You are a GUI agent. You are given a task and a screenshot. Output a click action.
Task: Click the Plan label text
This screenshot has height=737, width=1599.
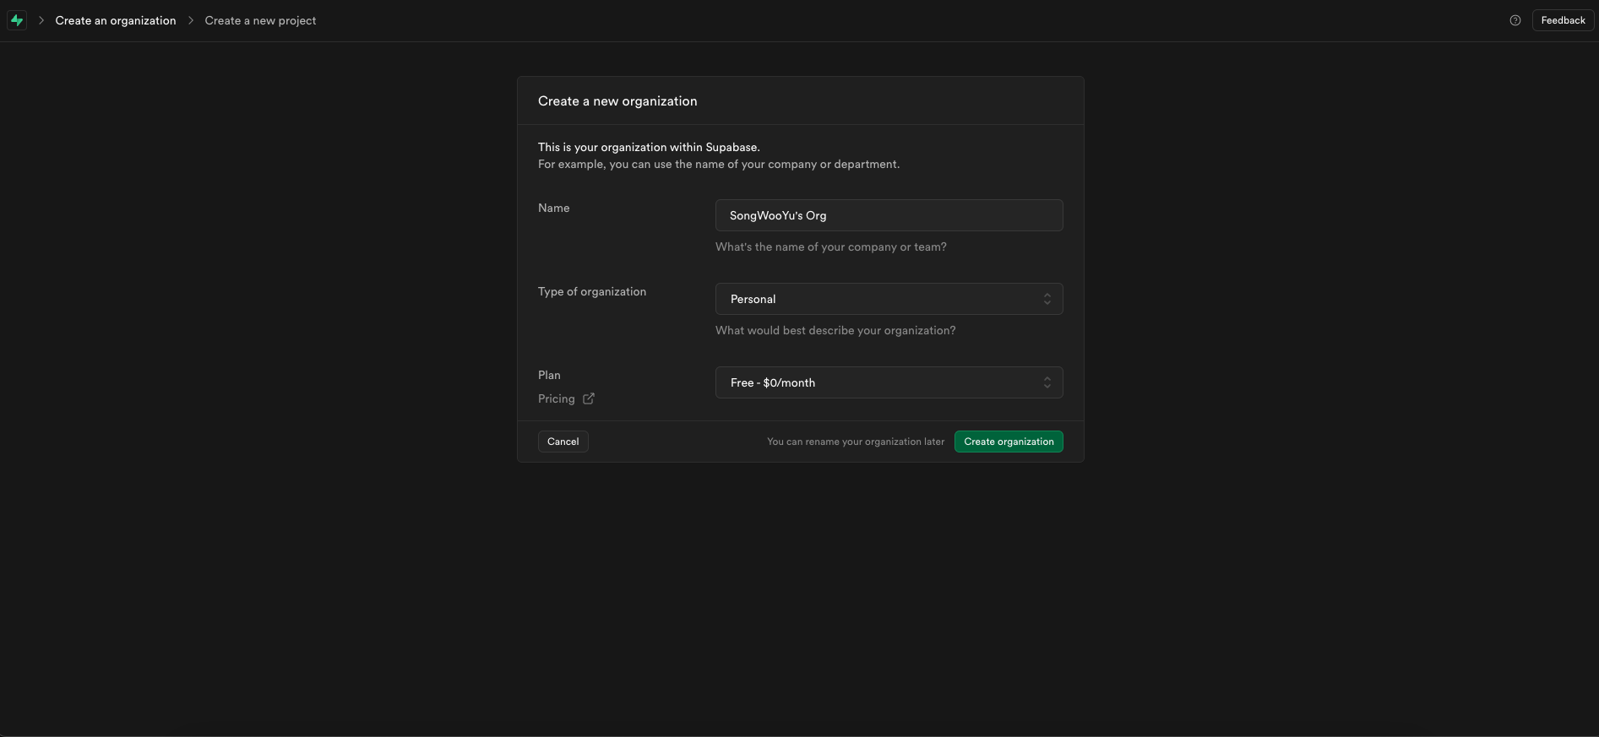coord(549,375)
